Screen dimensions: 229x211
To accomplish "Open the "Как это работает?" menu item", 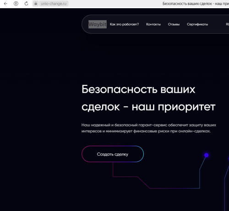I will (124, 24).
